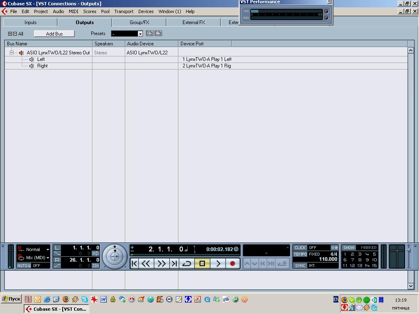Toggle precount button next to CLICK OFF
Viewport: 419px width, 314px height.
coord(335,247)
